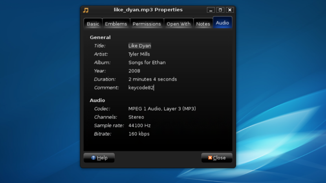Select the Audio tab
326x183 pixels.
(222, 23)
